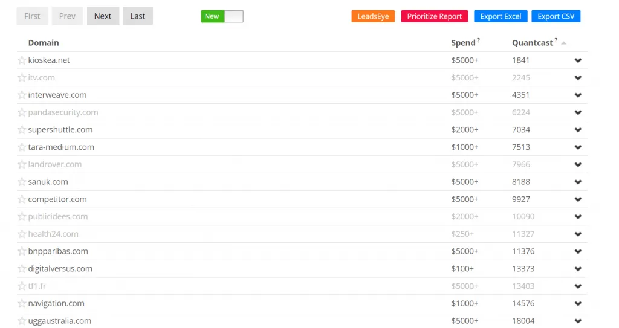Toggle the green New switch

coord(222,16)
